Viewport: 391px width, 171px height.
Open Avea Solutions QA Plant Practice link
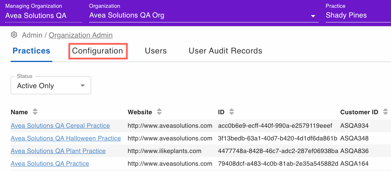tap(58, 151)
